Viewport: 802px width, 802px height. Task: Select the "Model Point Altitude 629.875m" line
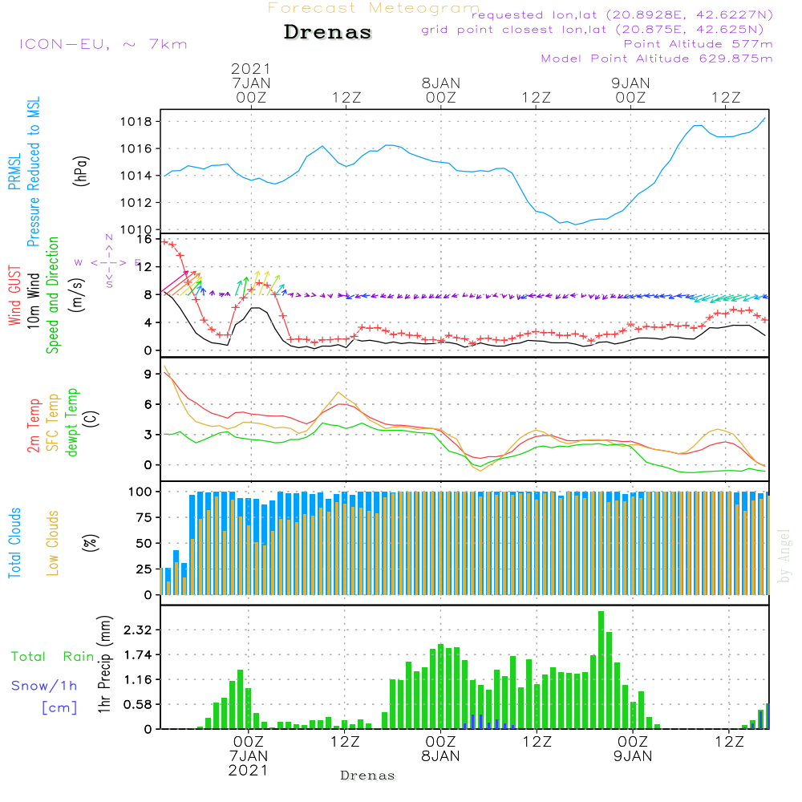pyautogui.click(x=657, y=59)
